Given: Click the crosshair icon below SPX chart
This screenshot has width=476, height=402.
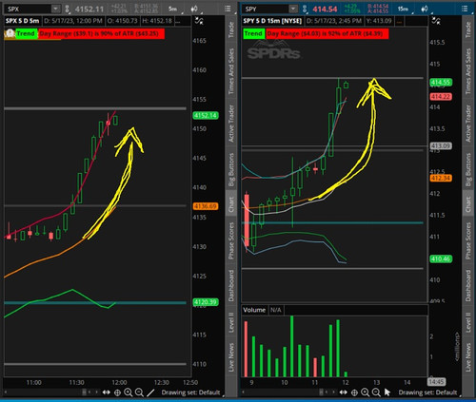Looking at the screenshot, I should point(117,392).
